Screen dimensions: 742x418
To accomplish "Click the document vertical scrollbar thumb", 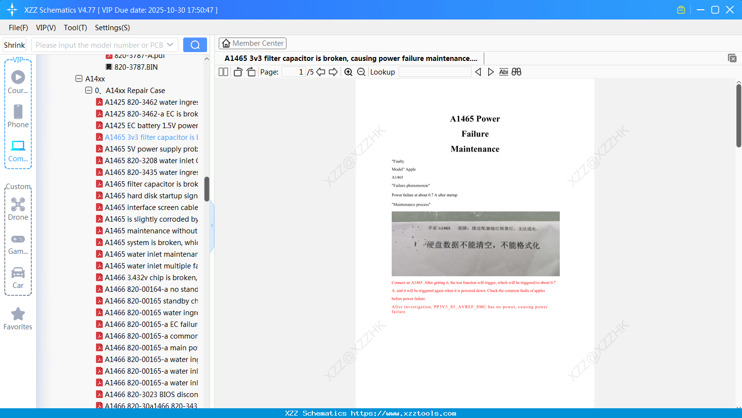I will tap(739, 115).
